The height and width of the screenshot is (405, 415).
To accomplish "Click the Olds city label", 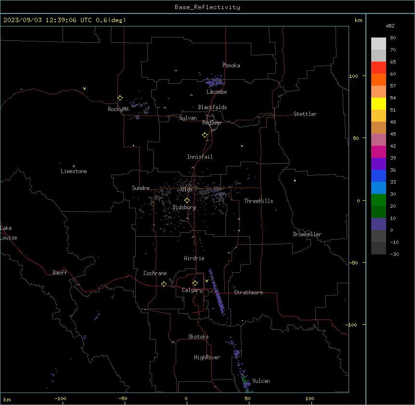I will [187, 190].
